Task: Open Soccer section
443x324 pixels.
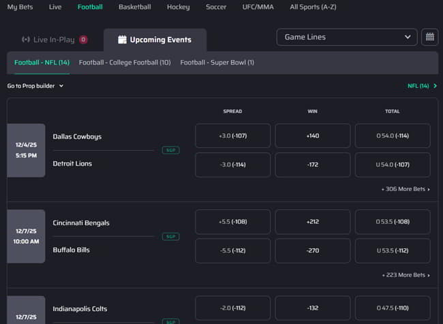Action: 216,7
